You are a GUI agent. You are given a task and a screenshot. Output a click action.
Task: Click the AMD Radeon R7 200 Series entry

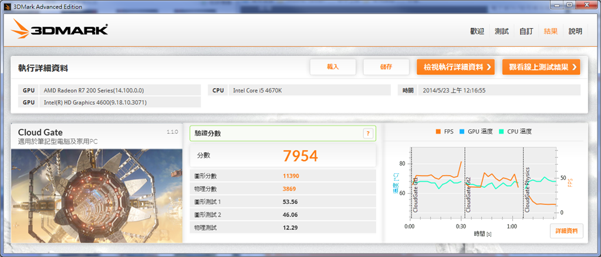point(120,90)
